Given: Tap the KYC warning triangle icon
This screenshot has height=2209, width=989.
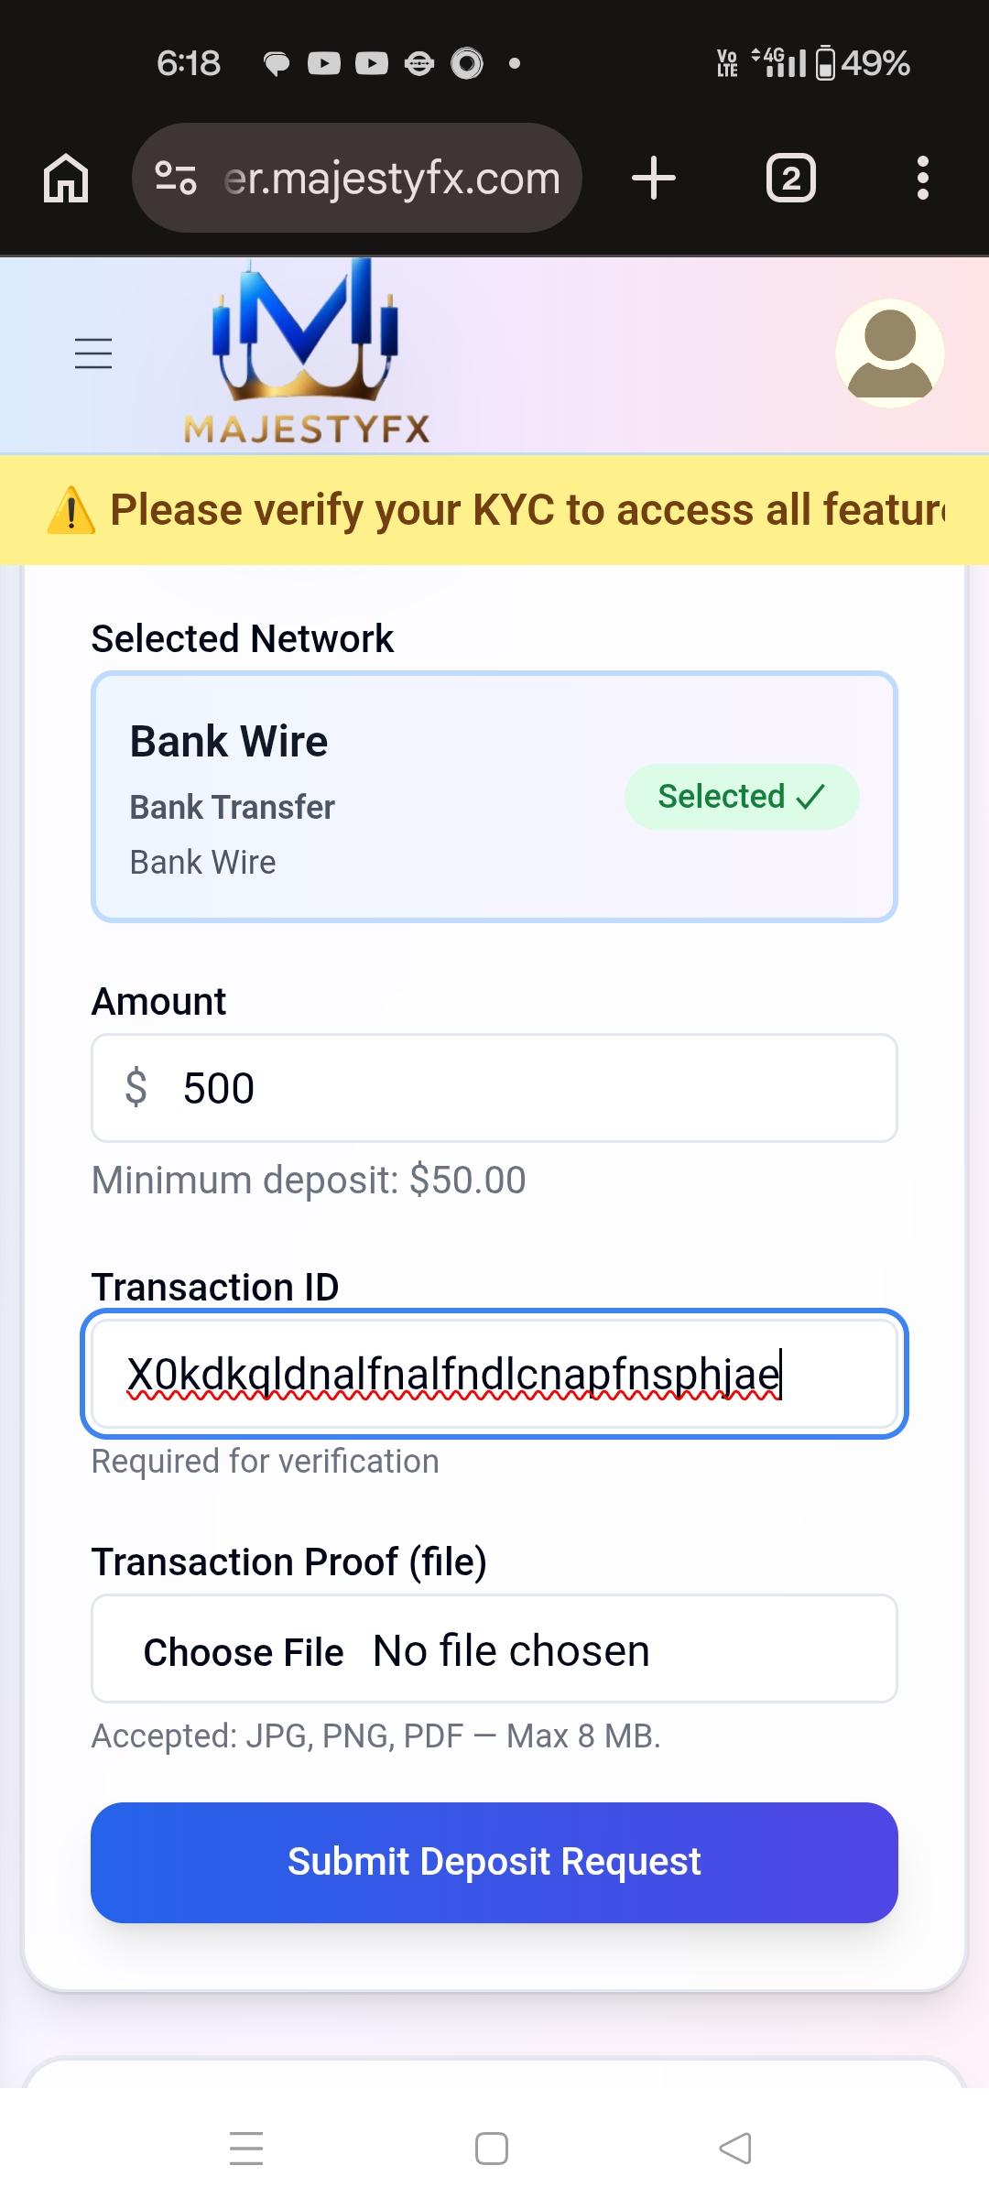Looking at the screenshot, I should point(71,511).
